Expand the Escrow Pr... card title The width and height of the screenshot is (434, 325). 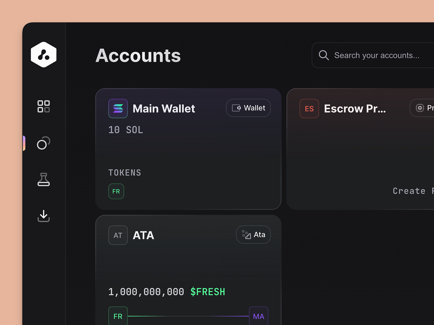click(355, 108)
